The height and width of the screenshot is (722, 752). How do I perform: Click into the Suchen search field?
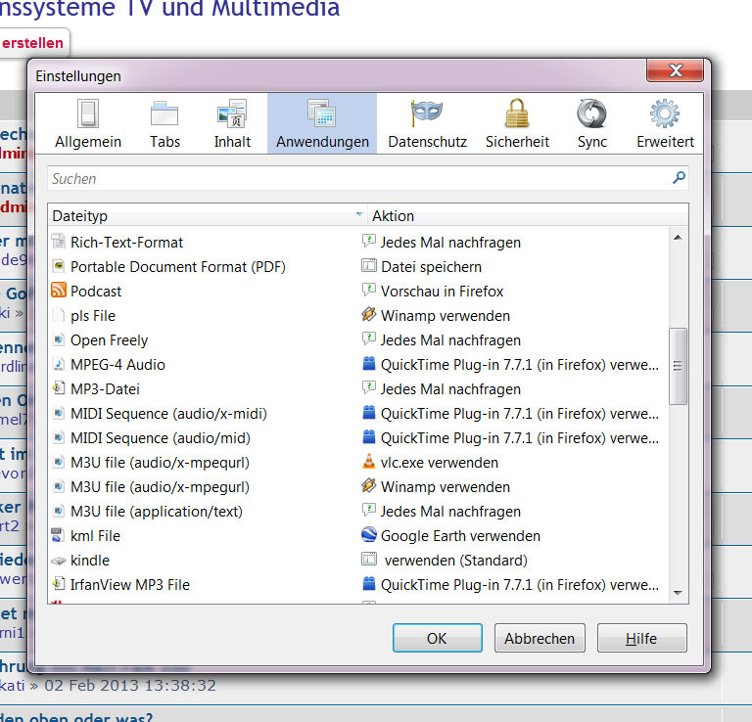pyautogui.click(x=357, y=178)
